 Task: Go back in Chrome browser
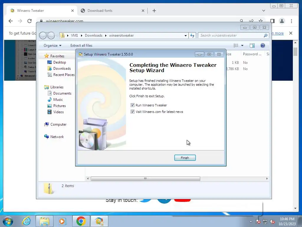pos(11,21)
